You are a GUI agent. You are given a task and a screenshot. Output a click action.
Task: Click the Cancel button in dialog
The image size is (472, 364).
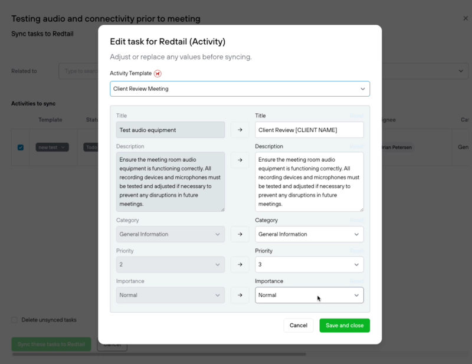pos(299,326)
